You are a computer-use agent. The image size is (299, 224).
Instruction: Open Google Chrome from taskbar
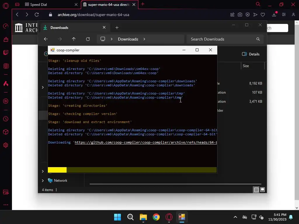(x=156, y=217)
